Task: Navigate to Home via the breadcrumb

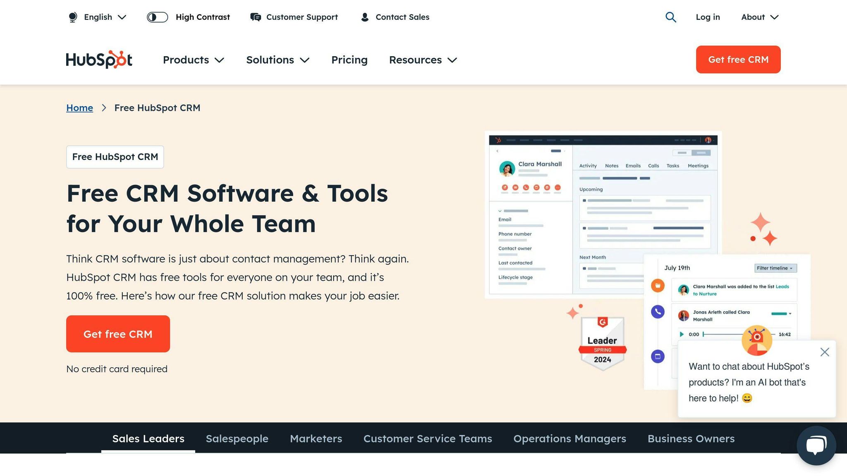Action: click(x=79, y=107)
